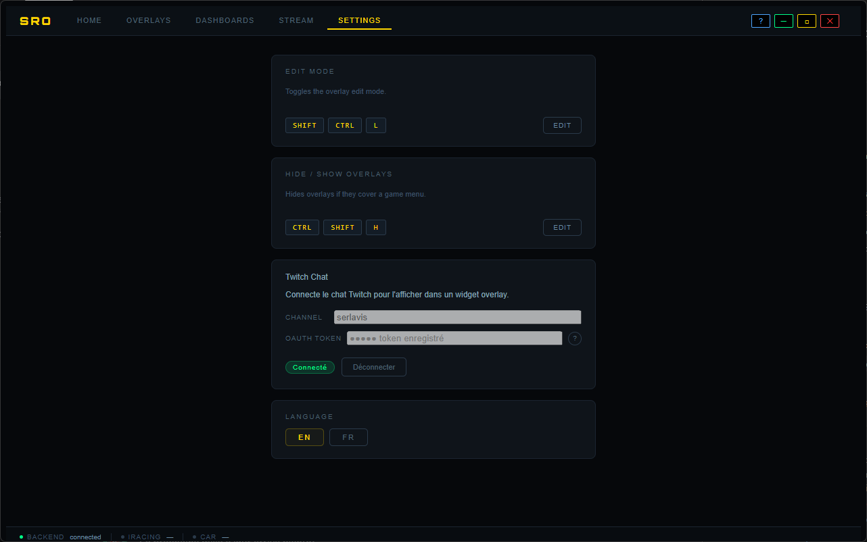Click the 'connected' backend status text
The image size is (867, 542).
coord(85,537)
